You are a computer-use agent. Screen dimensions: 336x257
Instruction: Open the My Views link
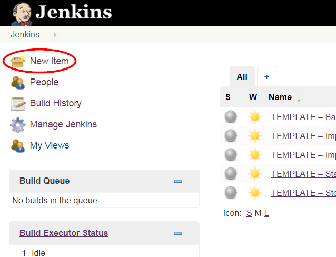pos(50,145)
